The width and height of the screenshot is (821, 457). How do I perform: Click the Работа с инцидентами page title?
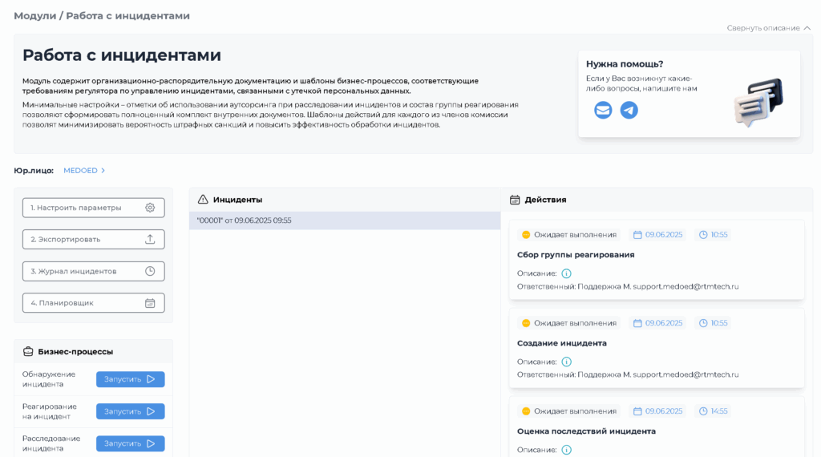coord(122,55)
